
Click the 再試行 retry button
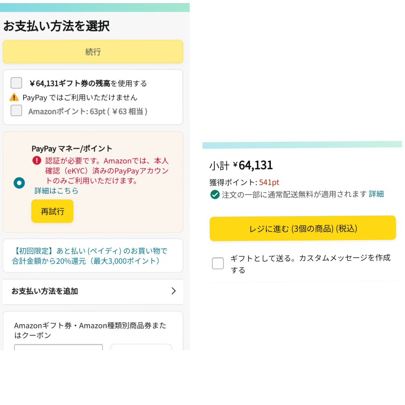point(52,211)
